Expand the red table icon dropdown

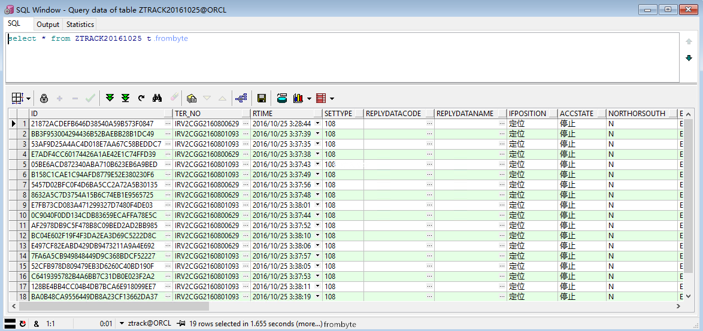tap(332, 99)
